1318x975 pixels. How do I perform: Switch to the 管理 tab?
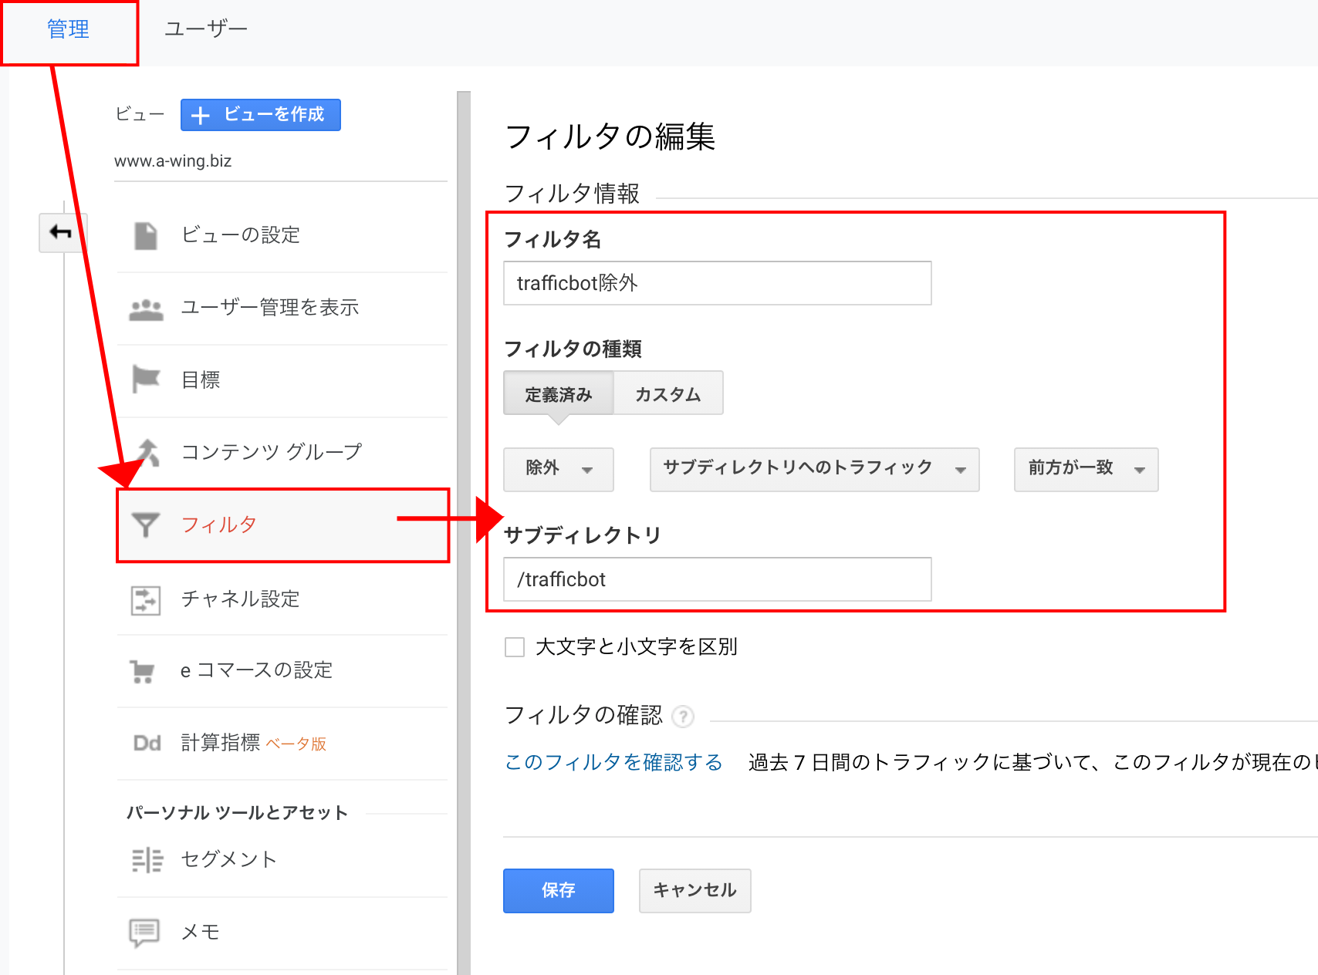point(69,29)
